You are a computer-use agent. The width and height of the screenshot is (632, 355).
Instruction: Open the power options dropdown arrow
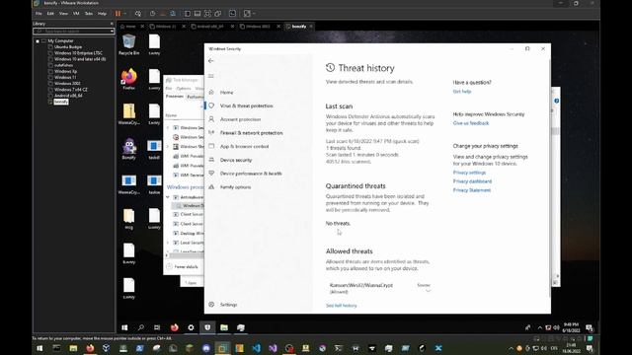[x=124, y=14]
